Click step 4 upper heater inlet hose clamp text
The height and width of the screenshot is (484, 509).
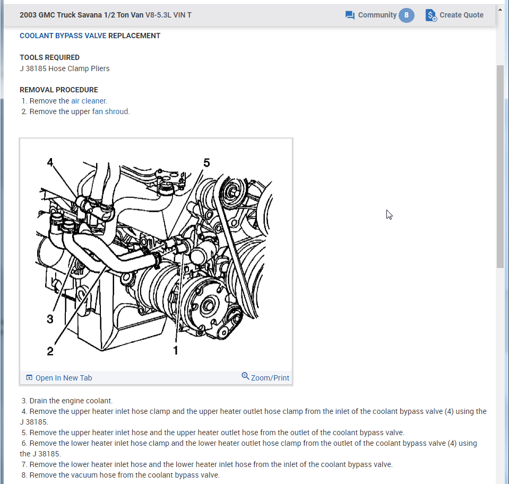tap(253, 417)
